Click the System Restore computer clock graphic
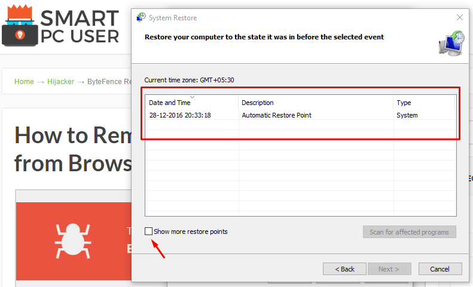 (451, 43)
